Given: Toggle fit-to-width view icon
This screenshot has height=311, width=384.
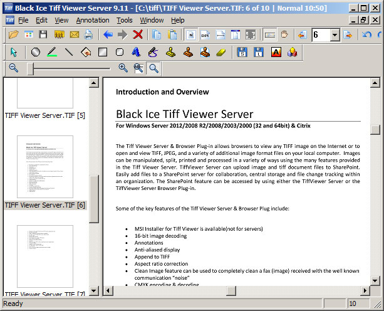Looking at the screenshot, I should coord(221,34).
